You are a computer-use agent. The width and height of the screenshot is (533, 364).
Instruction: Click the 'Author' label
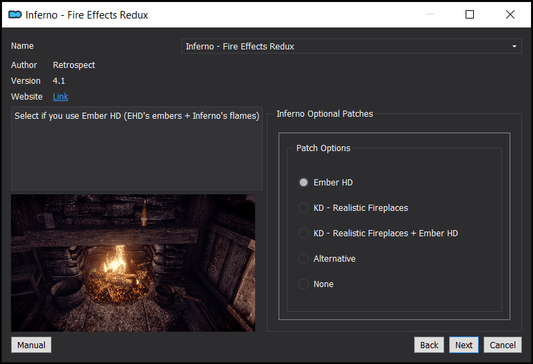[x=24, y=65]
